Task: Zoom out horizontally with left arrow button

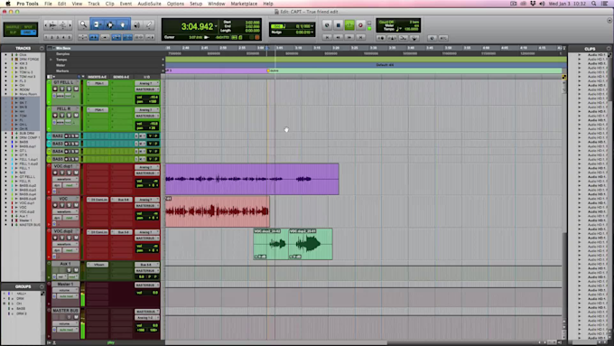Action: click(46, 25)
